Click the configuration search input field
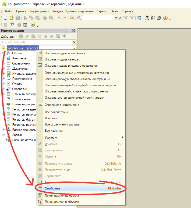This screenshot has width=191, height=208. point(36,42)
